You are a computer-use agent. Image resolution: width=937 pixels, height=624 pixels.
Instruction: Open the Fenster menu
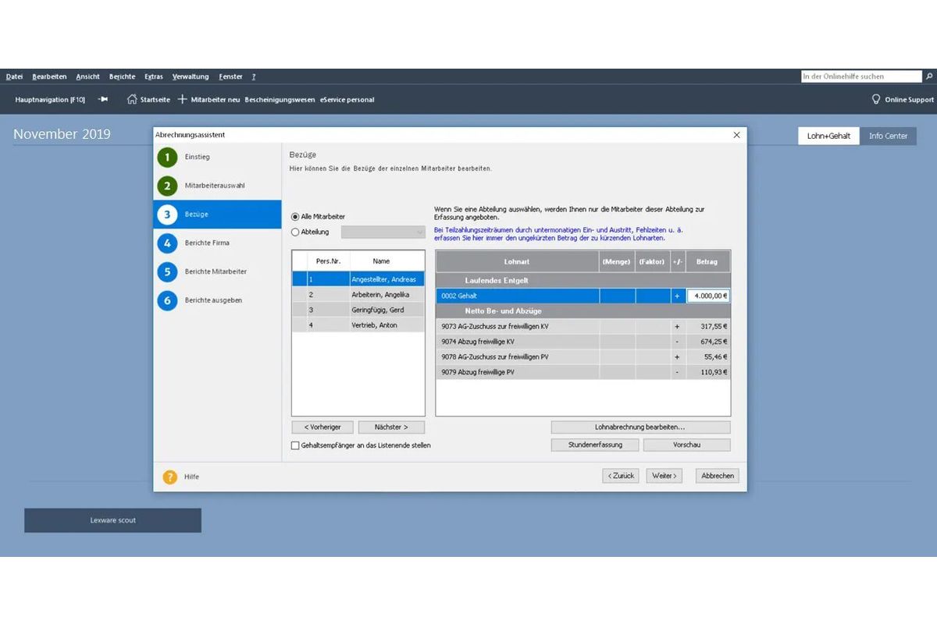click(230, 76)
